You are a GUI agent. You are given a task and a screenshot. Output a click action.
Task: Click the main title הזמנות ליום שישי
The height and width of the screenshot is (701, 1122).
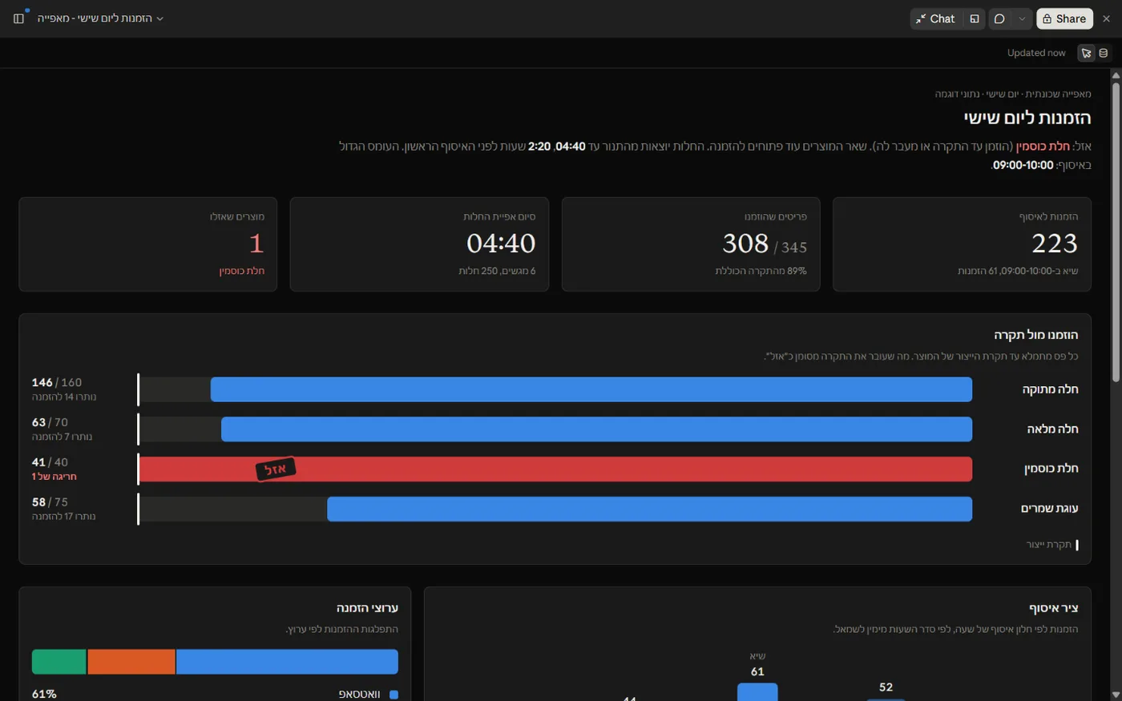tap(1027, 118)
